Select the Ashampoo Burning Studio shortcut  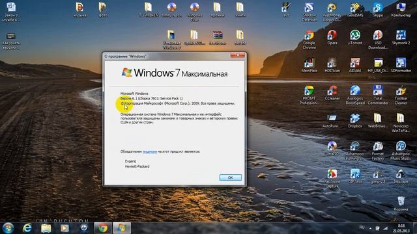(x=355, y=151)
